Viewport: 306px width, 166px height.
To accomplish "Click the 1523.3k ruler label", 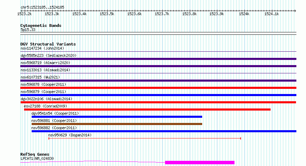I will coord(52,14).
